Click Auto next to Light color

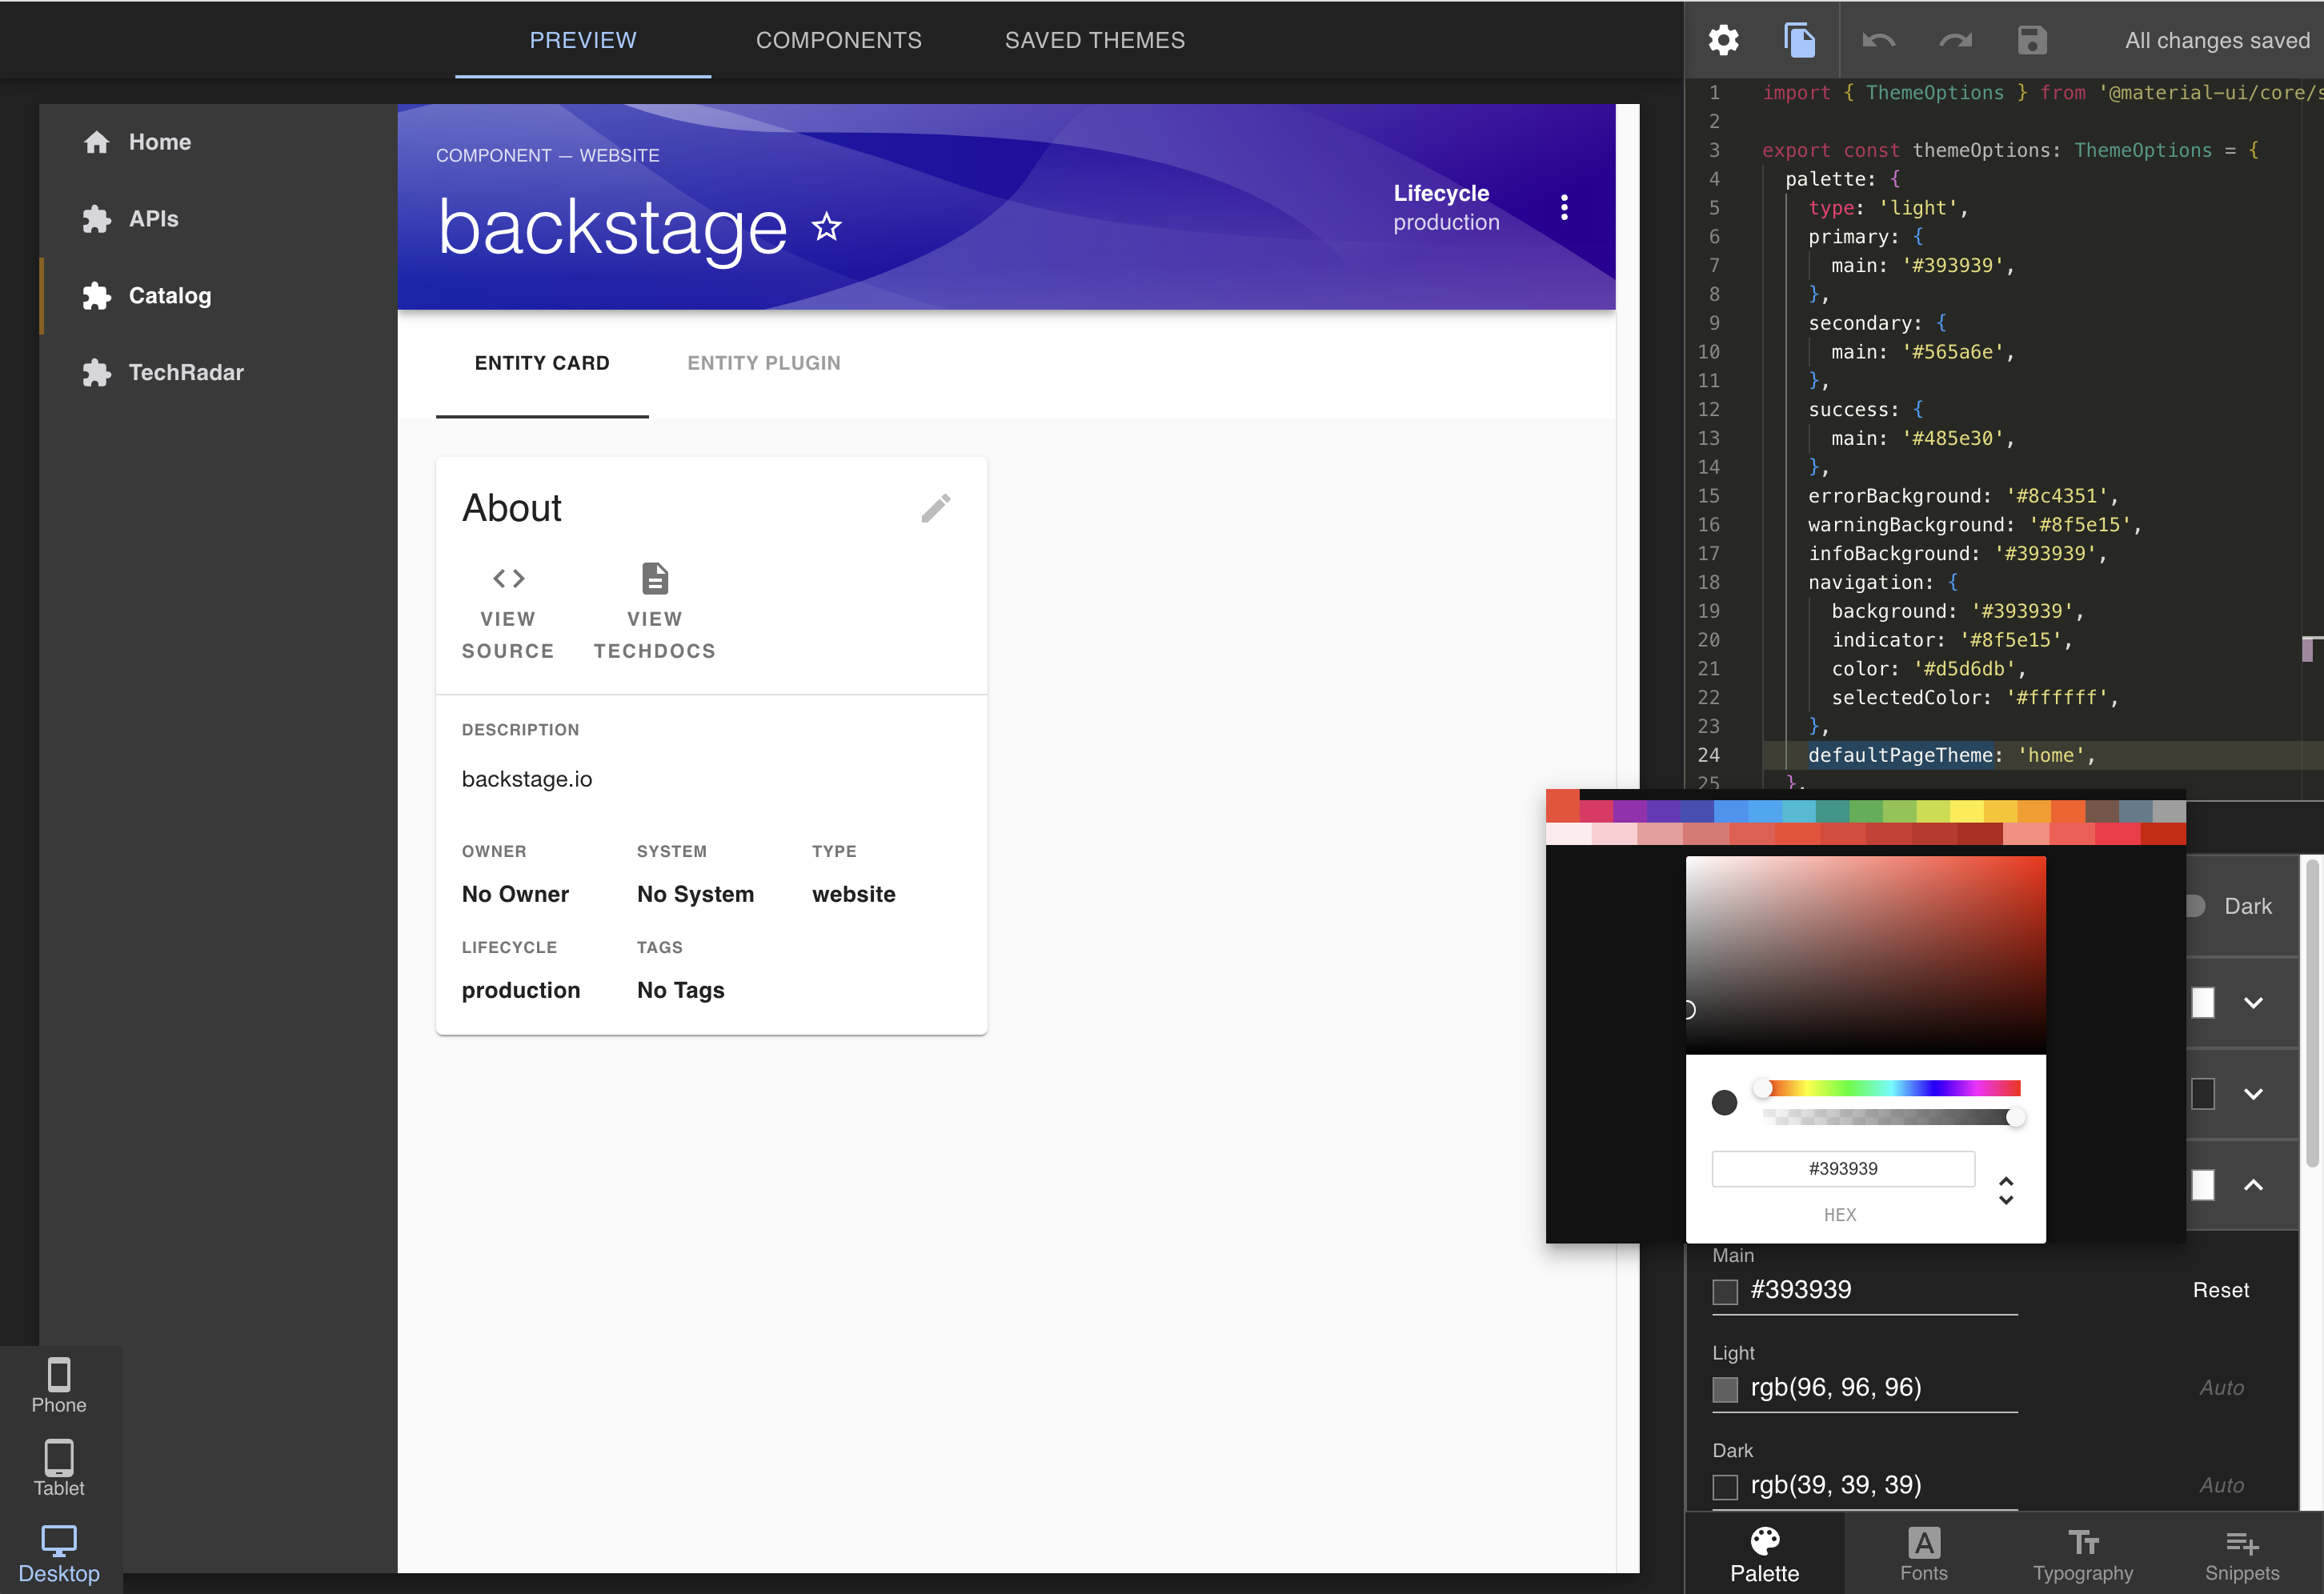2221,1387
